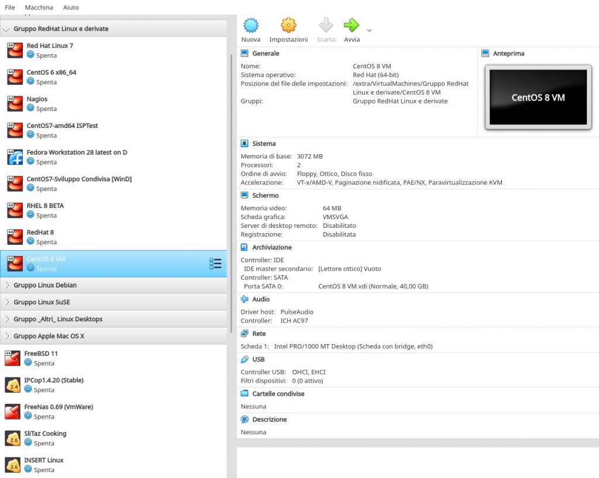Open the Generale settings heading
Image resolution: width=599 pixels, height=478 pixels.
(x=266, y=53)
